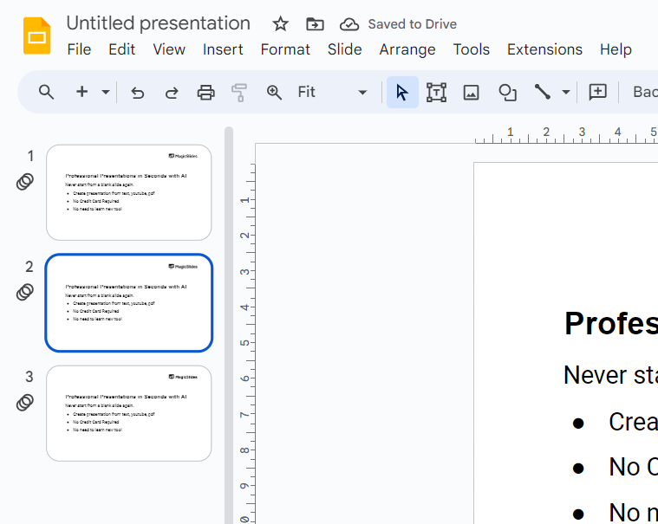Expand the new slide layout dropdown arrow

106,92
